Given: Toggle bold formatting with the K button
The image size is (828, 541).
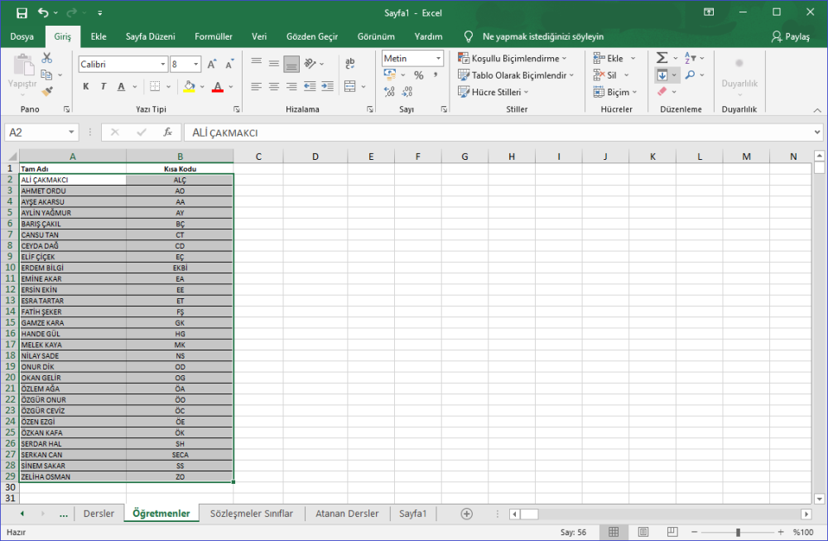Looking at the screenshot, I should (x=86, y=86).
